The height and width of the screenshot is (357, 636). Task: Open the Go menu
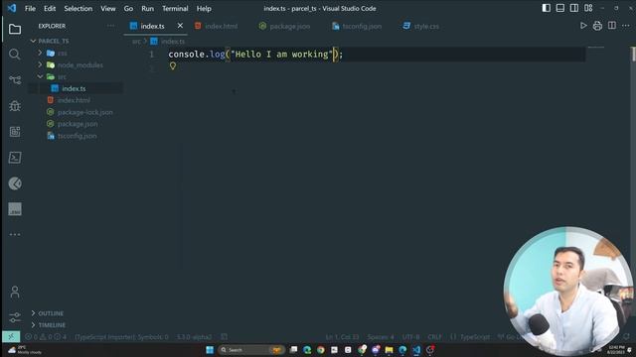pyautogui.click(x=128, y=8)
